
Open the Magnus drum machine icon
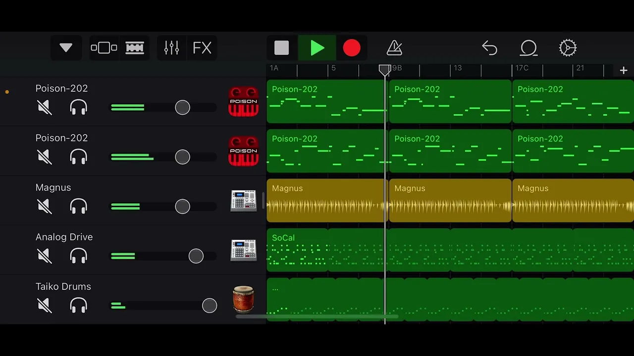243,201
